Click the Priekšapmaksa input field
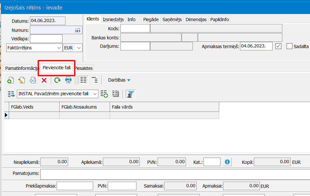This screenshot has width=310, height=196. click(x=75, y=186)
